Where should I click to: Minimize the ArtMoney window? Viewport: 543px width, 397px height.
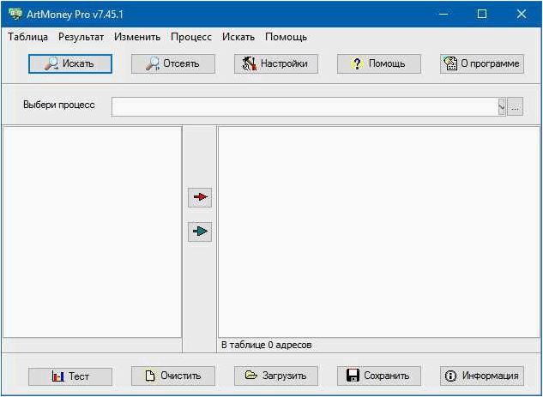[x=443, y=15]
